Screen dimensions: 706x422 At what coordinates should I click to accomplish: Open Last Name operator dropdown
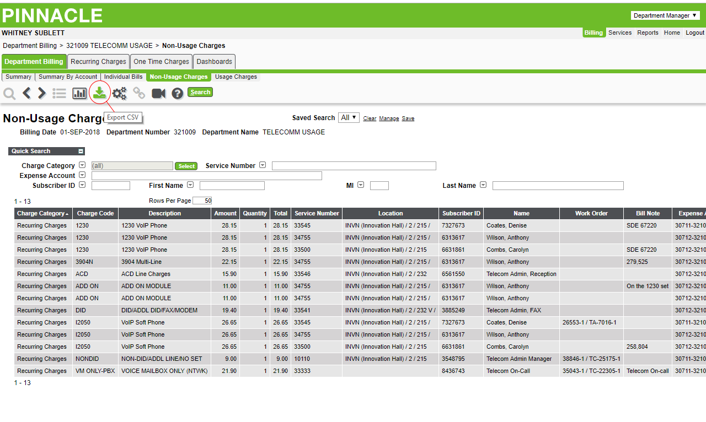click(483, 185)
